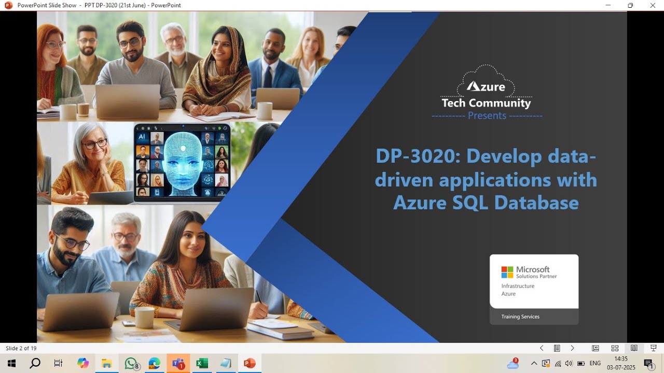Click the 'Training Services' label

pyautogui.click(x=520, y=317)
